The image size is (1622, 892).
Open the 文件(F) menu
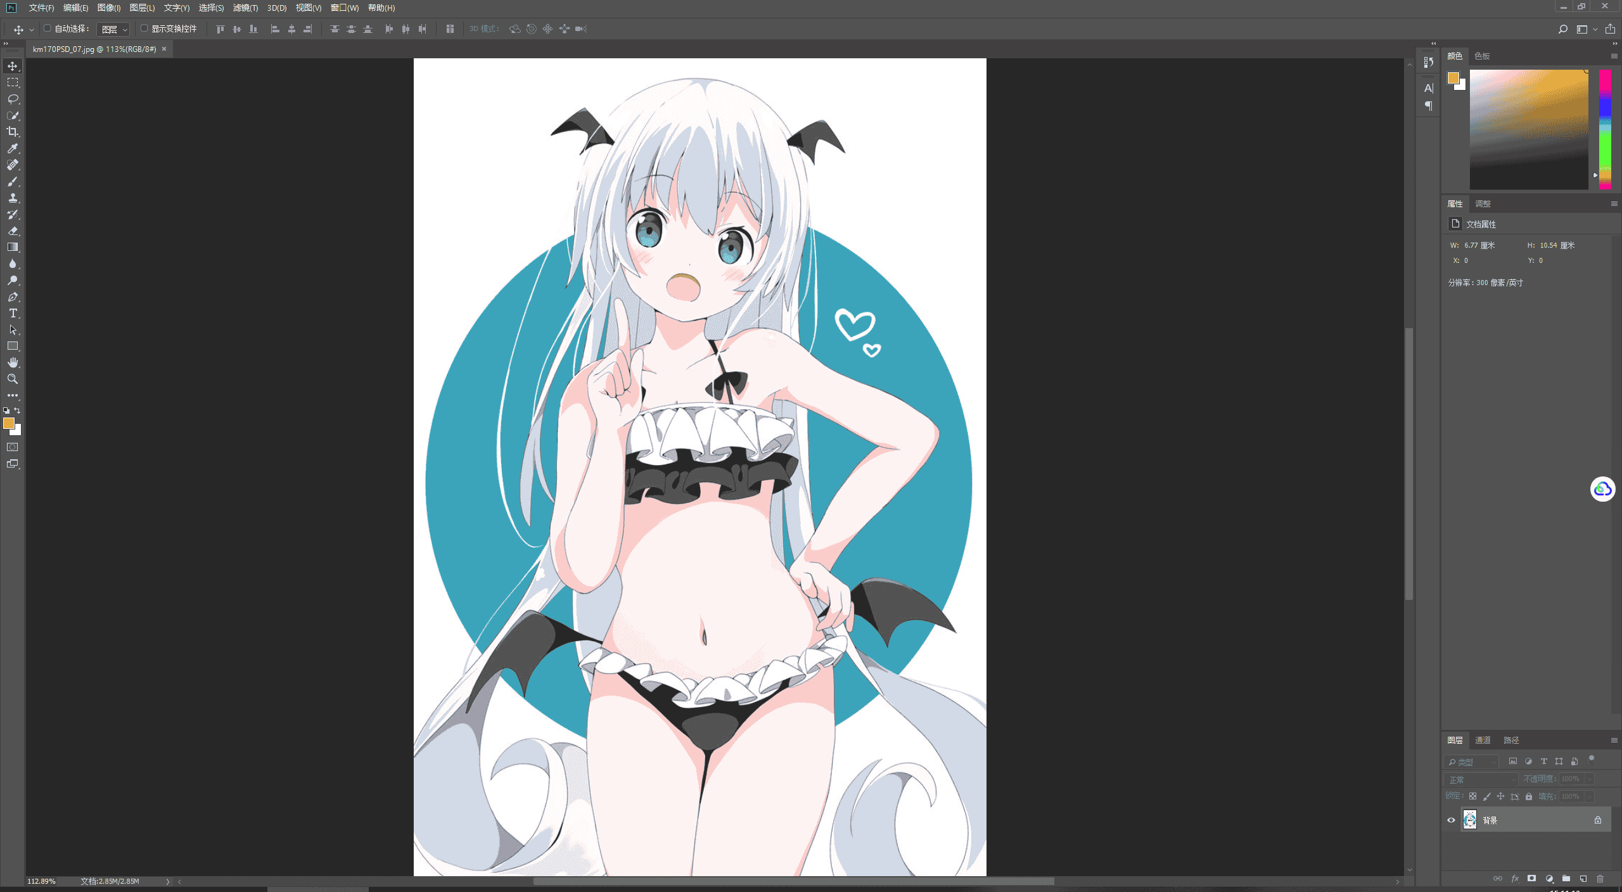click(x=41, y=8)
